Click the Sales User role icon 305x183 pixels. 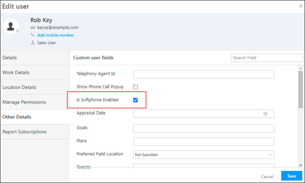pos(33,42)
